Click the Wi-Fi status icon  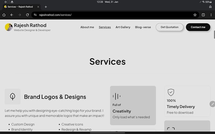[x=204, y=2]
